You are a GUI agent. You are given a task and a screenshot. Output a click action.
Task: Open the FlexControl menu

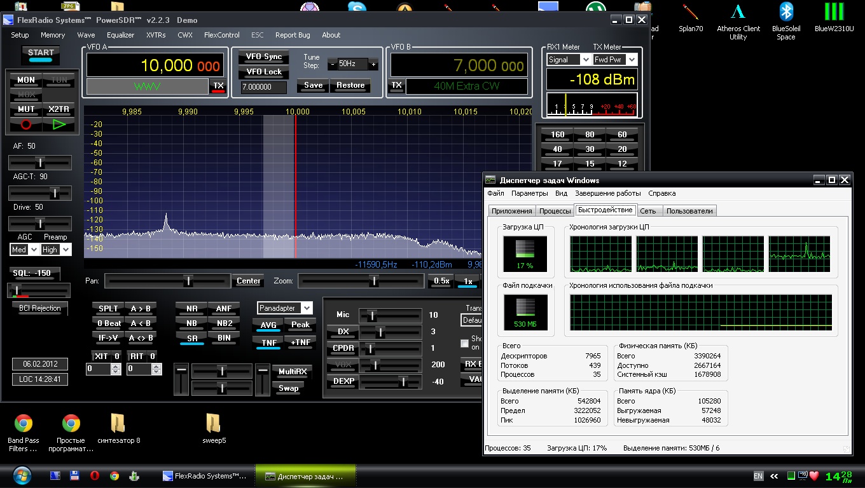[222, 35]
